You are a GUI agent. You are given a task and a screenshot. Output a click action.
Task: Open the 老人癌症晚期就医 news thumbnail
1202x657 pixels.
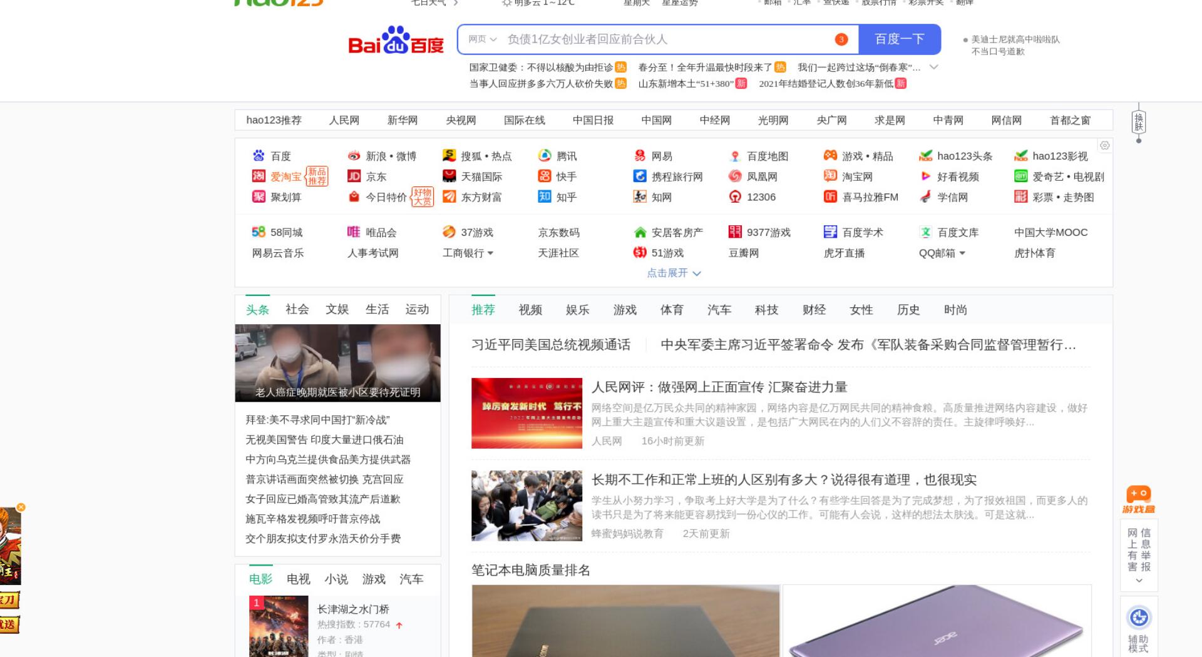(x=338, y=363)
